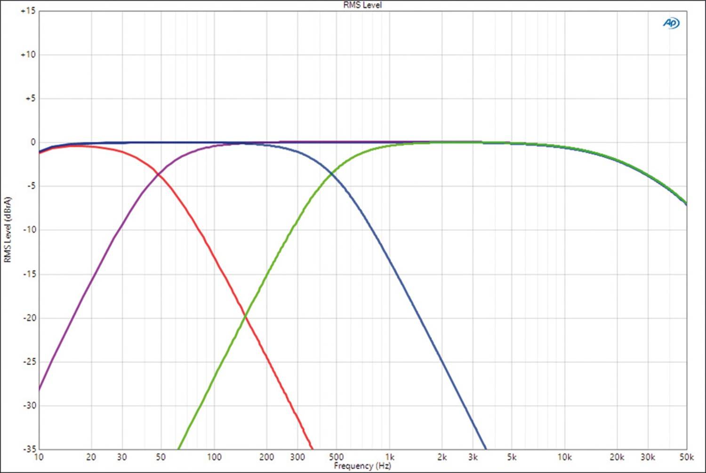
Task: Click the green curve's start at -35 dB
Action: (x=178, y=448)
